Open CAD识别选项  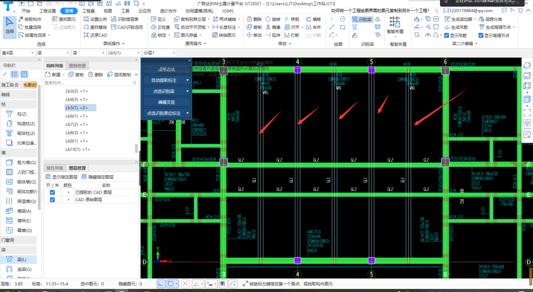(127, 27)
